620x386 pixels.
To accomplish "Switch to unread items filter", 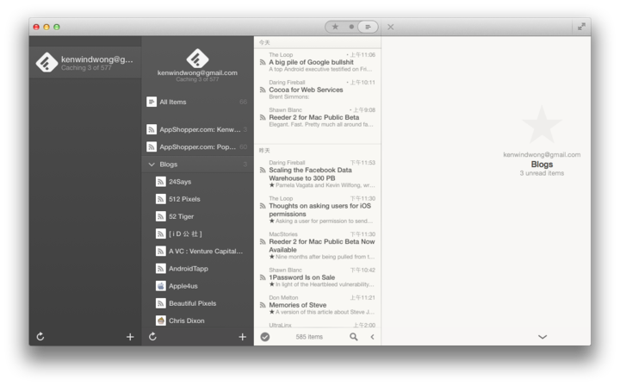I will point(351,27).
